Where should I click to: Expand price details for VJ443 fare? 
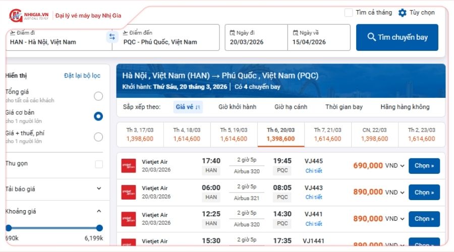(x=402, y=193)
